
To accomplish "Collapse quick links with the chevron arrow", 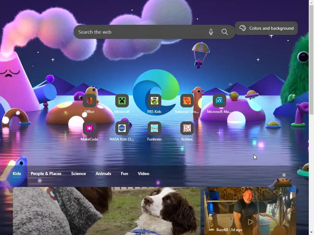I will pyautogui.click(x=230, y=84).
